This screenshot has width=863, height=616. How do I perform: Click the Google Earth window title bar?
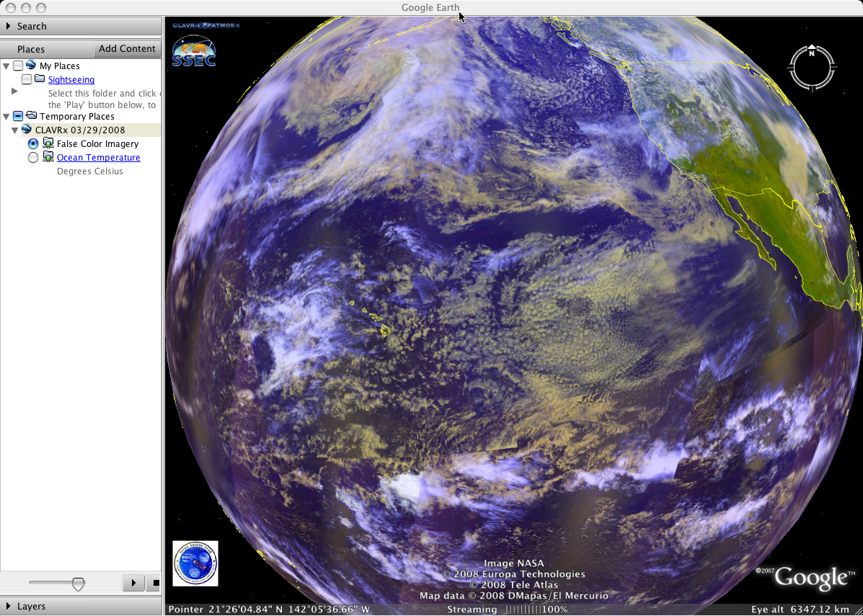tap(431, 8)
